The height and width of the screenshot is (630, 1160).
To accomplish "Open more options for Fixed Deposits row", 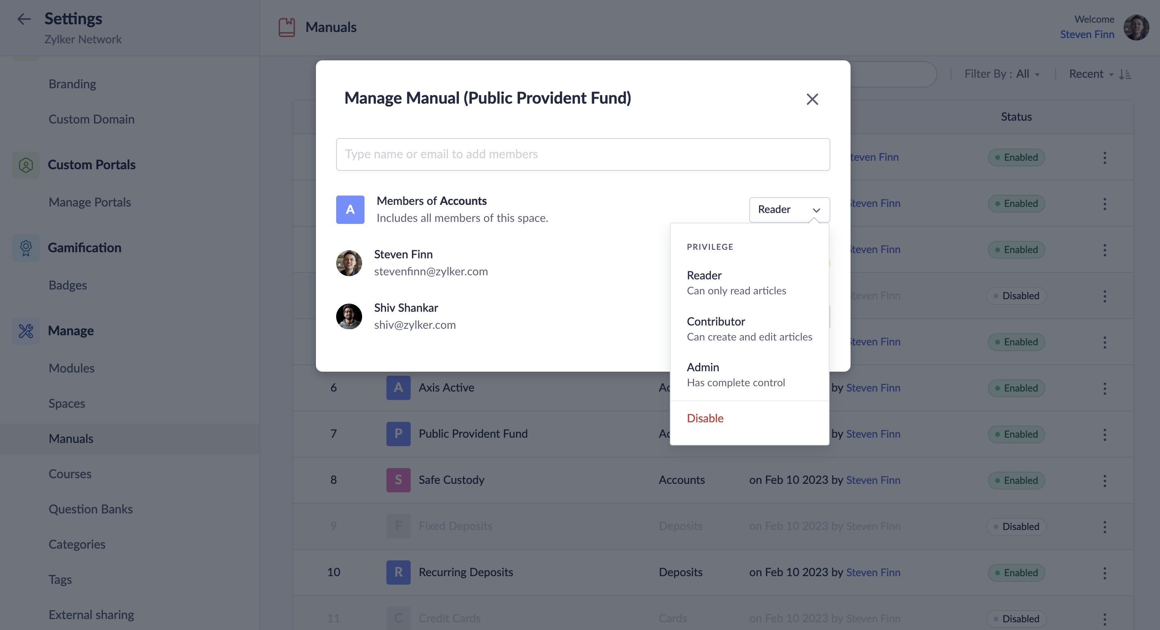I will tap(1104, 526).
